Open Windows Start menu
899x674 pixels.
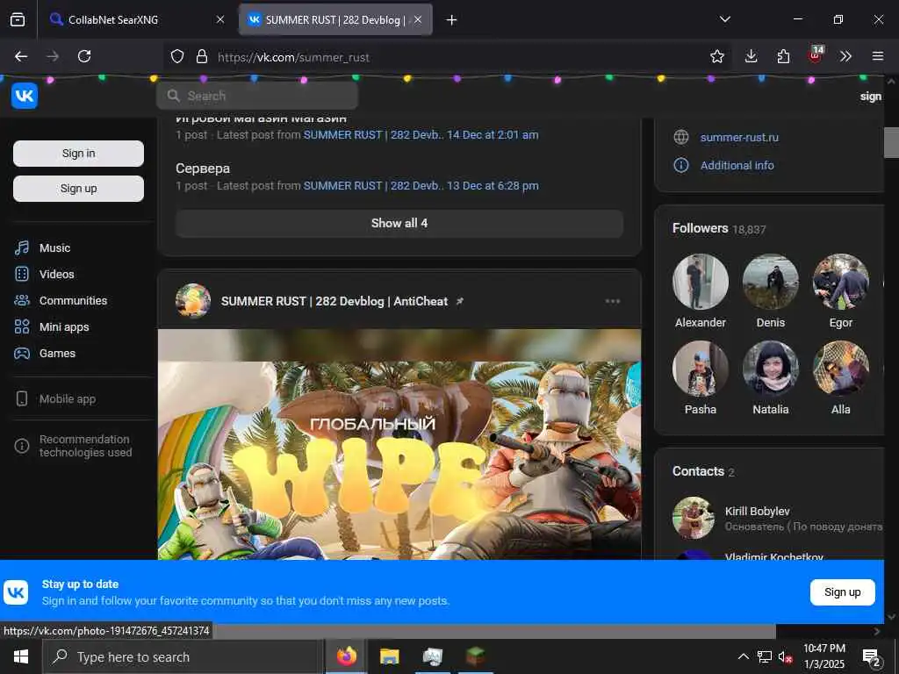point(21,656)
